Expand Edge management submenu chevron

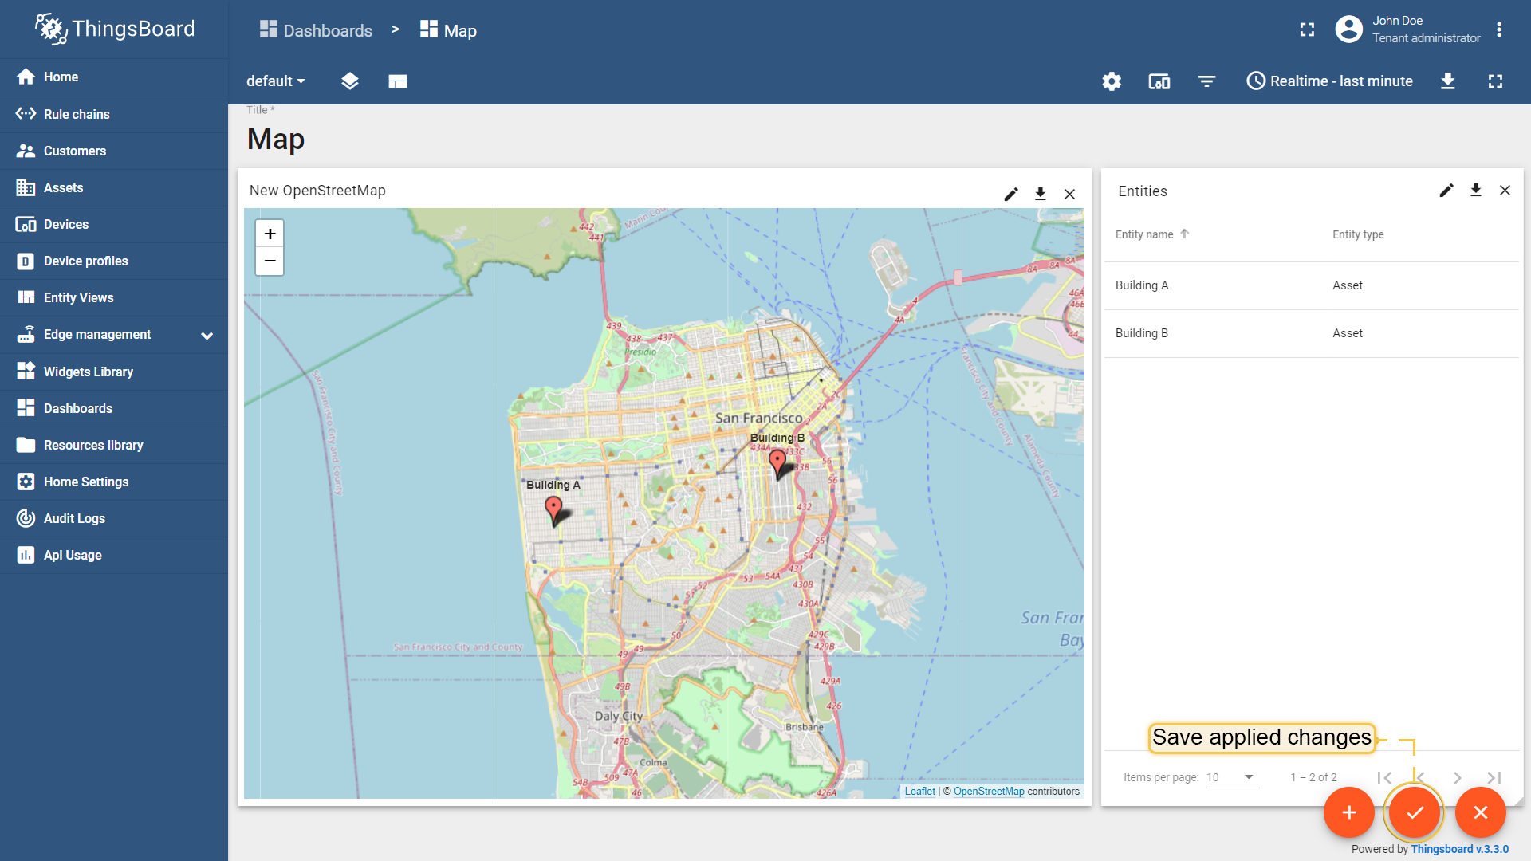click(x=207, y=336)
